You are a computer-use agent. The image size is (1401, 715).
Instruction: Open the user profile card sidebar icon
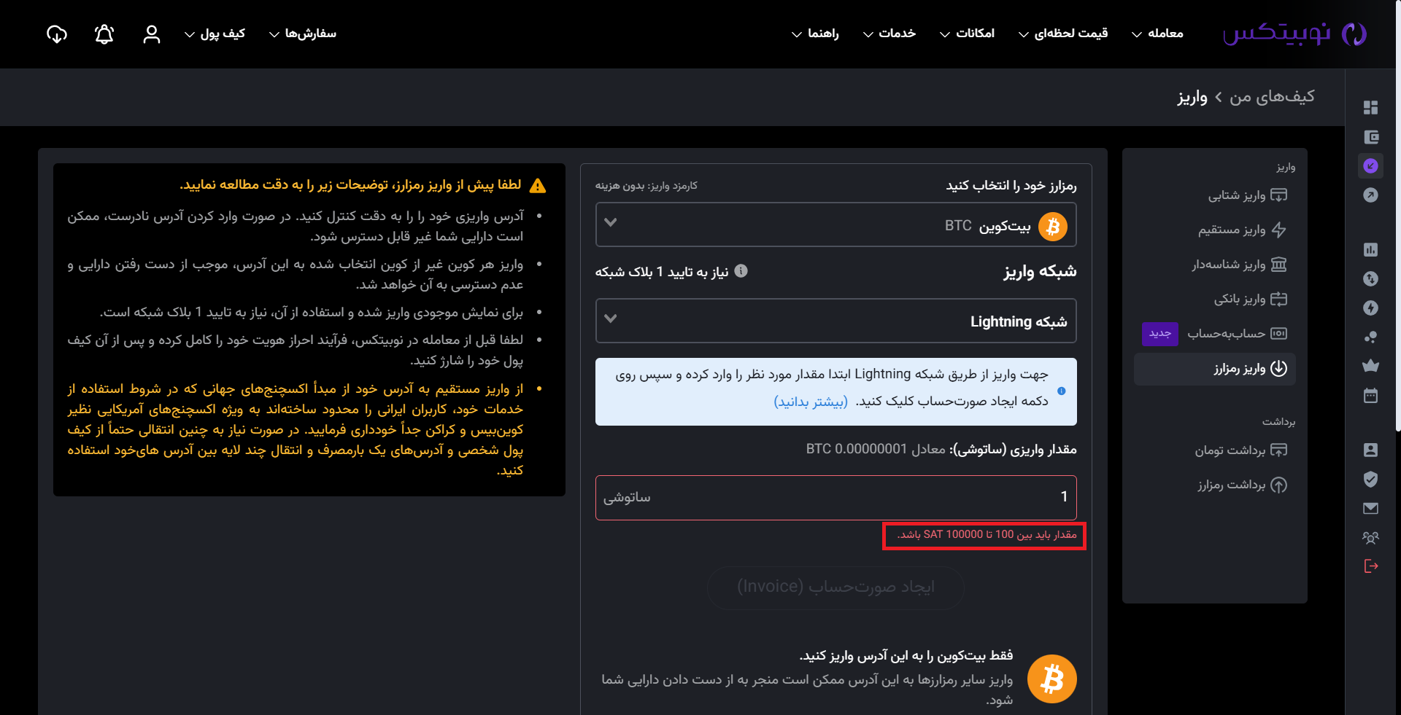[1370, 450]
